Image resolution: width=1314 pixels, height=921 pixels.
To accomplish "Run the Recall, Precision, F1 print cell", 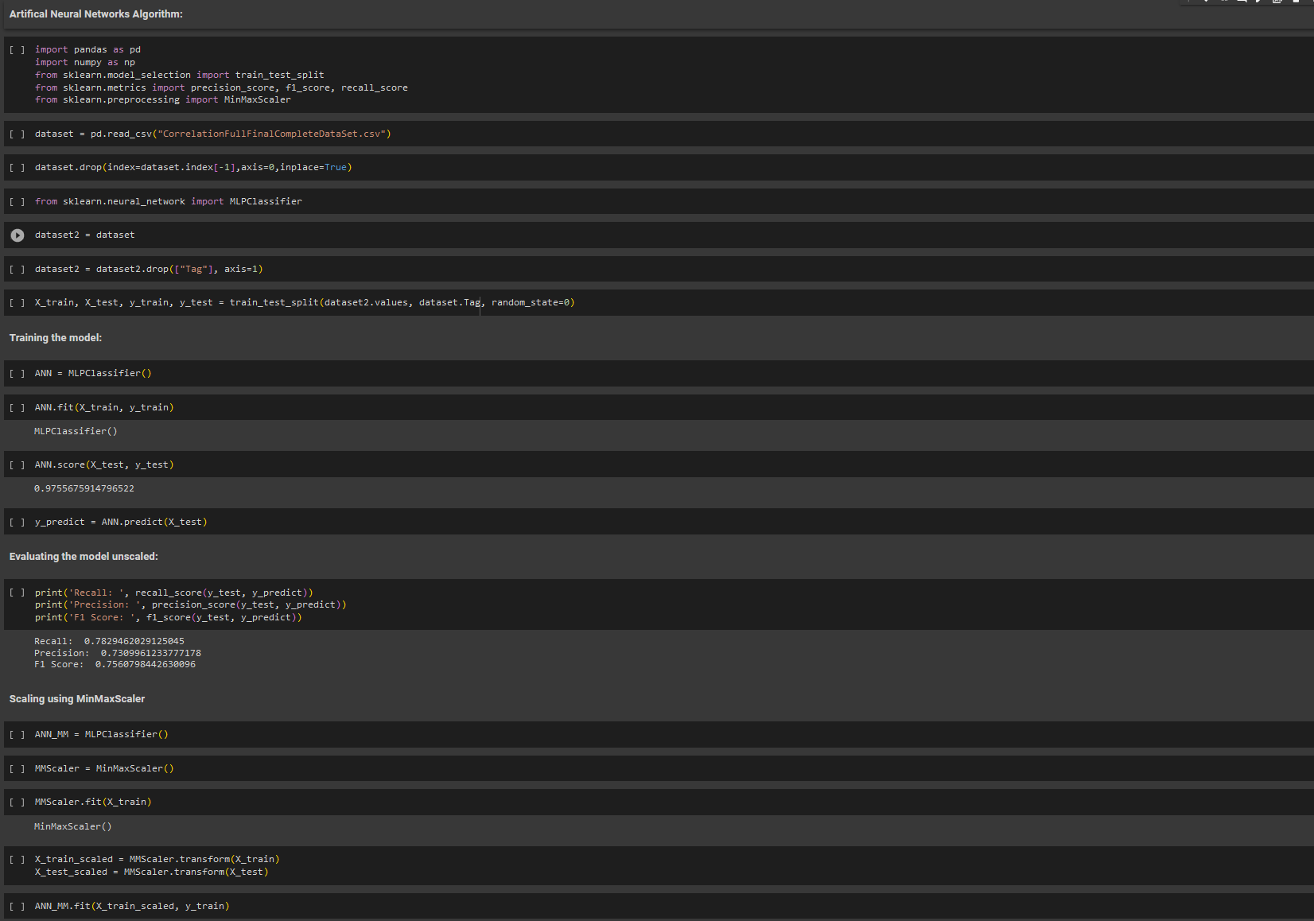I will point(17,593).
